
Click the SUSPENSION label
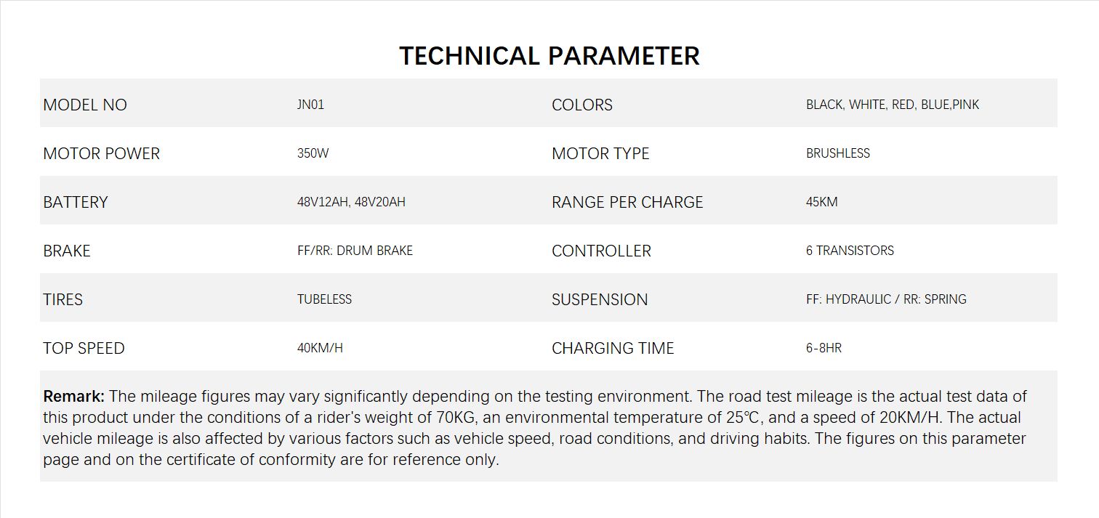[599, 299]
